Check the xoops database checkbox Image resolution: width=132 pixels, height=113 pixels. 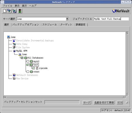point(28,72)
